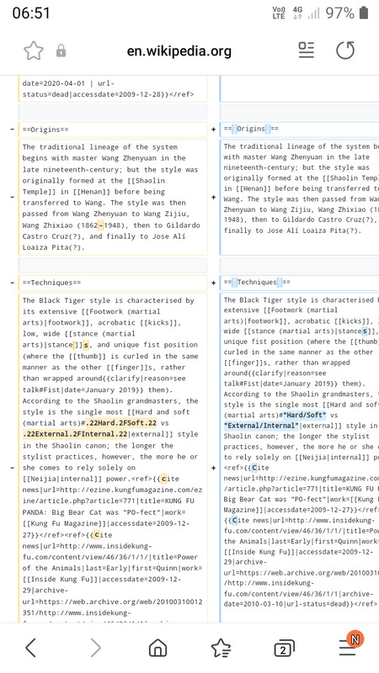The height and width of the screenshot is (673, 379).
Task: Tap the 4G network indicator
Action: point(297,13)
